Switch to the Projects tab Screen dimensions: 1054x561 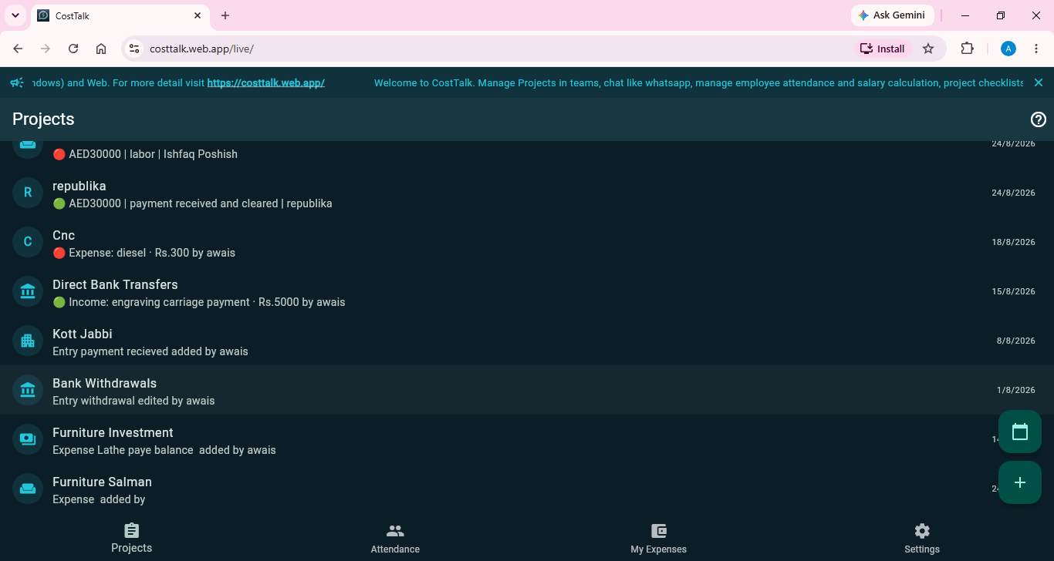132,538
